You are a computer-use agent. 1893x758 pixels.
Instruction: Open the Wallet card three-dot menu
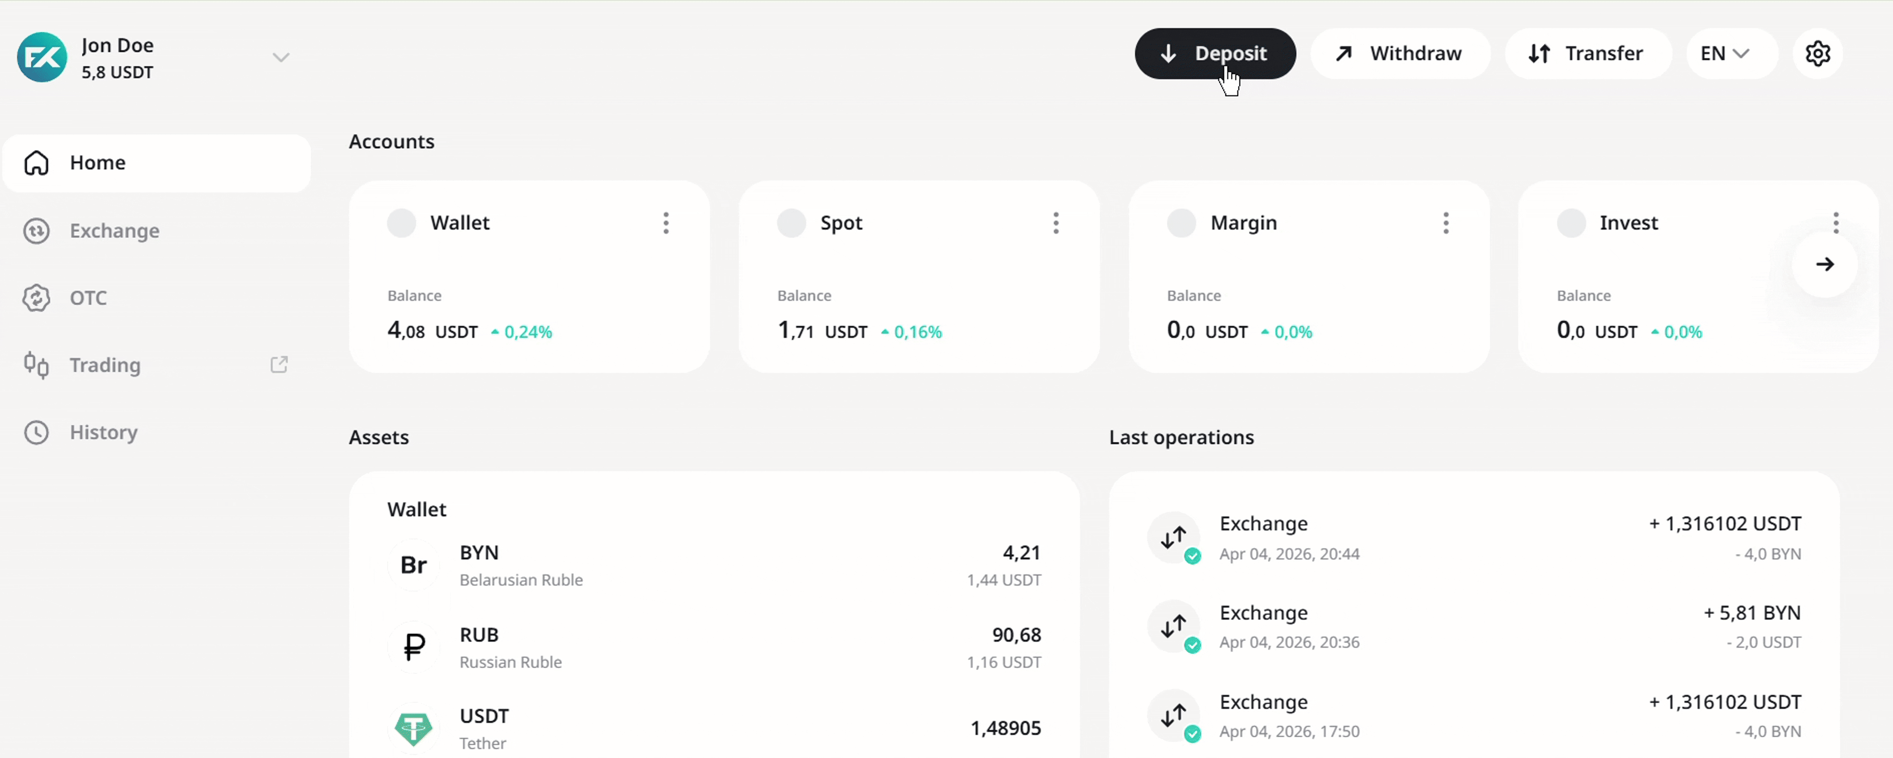click(666, 222)
